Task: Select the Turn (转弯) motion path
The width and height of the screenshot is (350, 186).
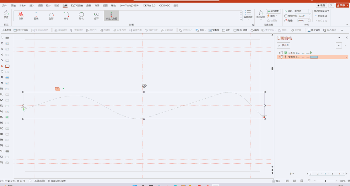Action: pos(66,16)
